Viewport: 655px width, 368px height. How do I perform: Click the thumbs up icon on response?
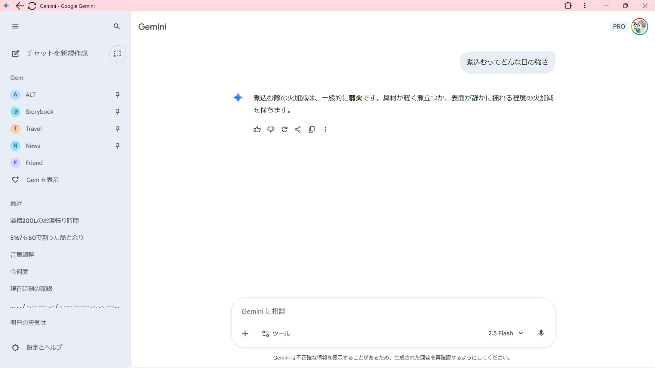pos(257,130)
